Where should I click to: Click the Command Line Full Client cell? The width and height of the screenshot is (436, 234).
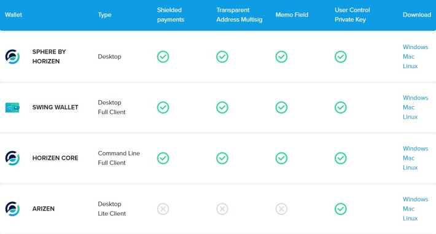coord(119,158)
